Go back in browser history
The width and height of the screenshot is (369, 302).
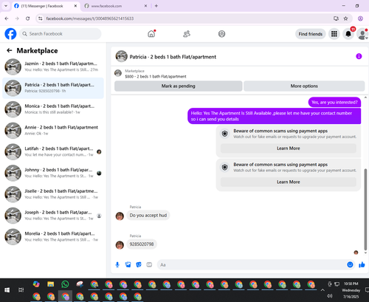(7, 18)
